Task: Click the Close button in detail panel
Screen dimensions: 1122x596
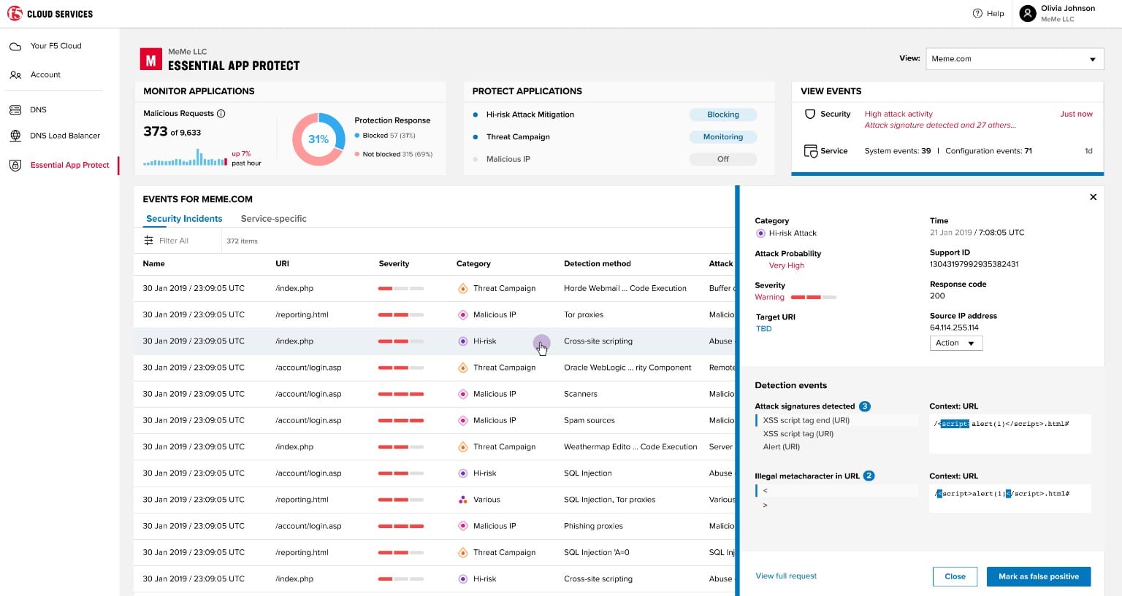Action: [x=955, y=576]
